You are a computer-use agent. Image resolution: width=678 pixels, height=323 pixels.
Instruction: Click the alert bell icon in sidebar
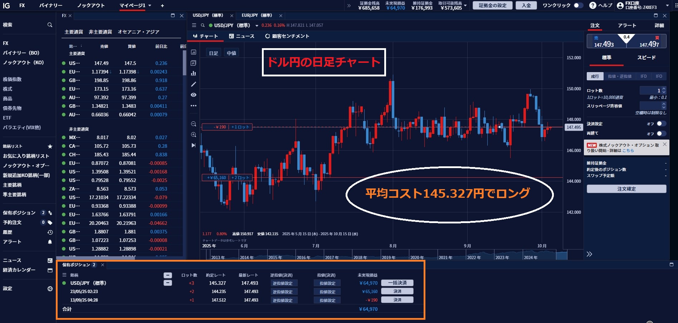[50, 242]
